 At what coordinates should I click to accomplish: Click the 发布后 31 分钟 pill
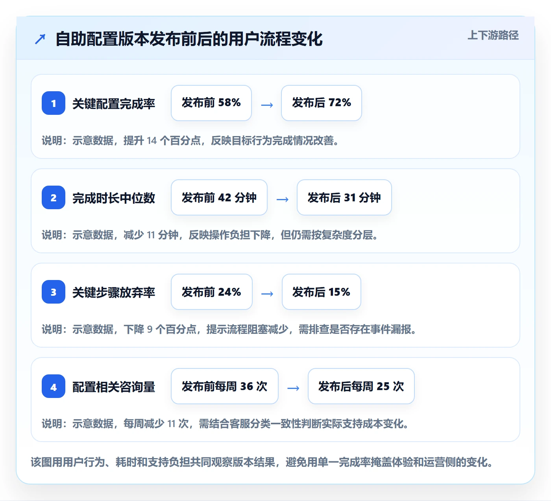pos(344,197)
